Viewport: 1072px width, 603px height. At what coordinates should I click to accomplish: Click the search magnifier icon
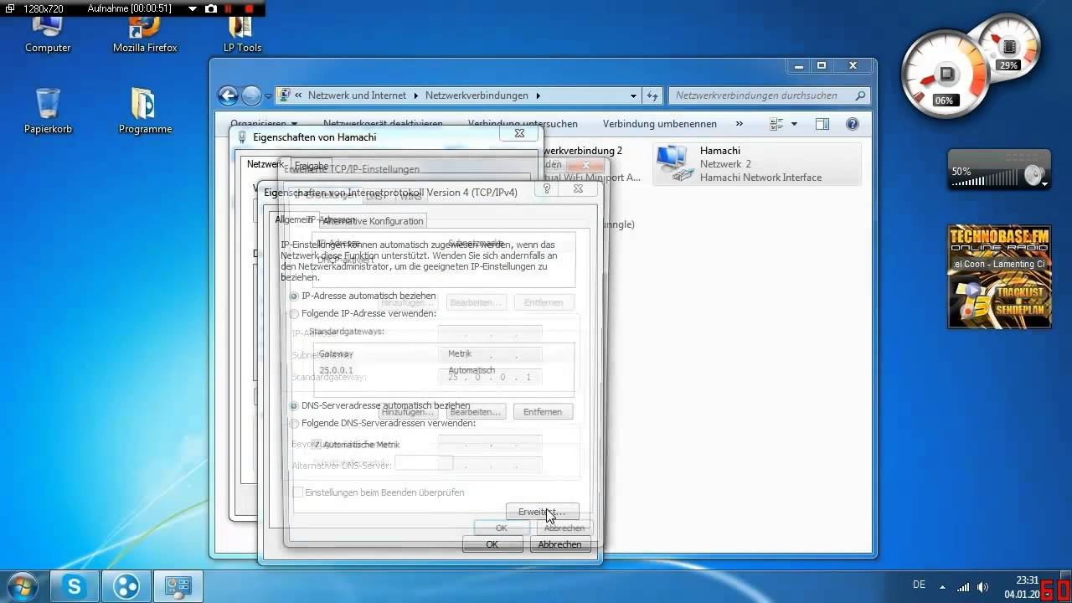click(860, 95)
